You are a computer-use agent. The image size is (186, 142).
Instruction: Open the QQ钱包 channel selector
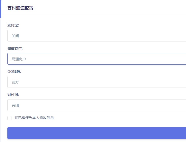coord(97,82)
